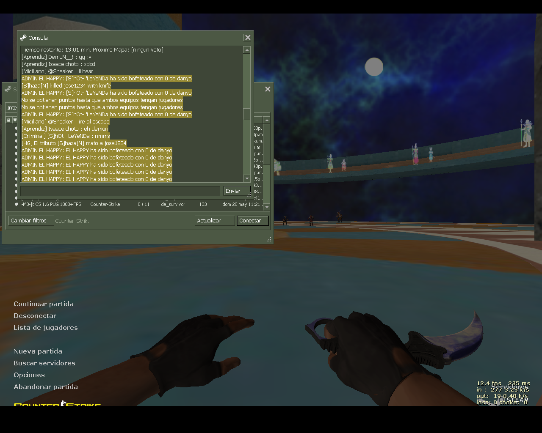Click Counter-Strik. filter label text

coord(72,221)
